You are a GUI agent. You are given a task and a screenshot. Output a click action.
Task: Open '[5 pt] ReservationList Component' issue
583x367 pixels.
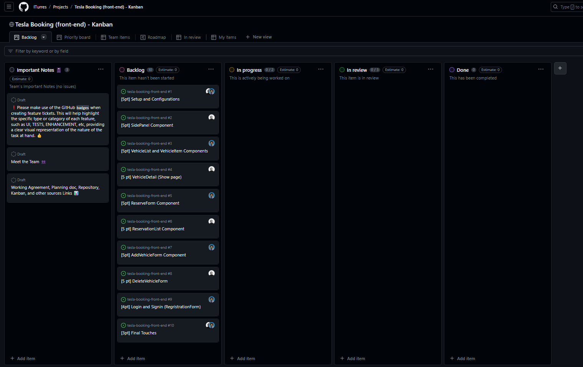152,229
